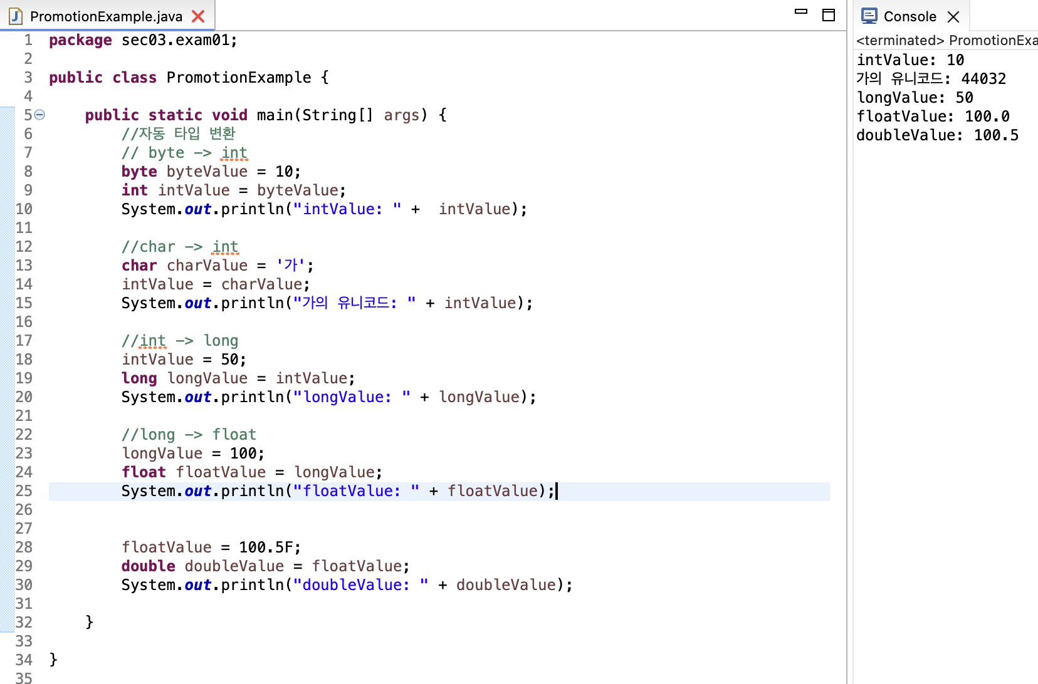
Task: Click the '//long -> float' comment on line 22
Action: (x=189, y=435)
